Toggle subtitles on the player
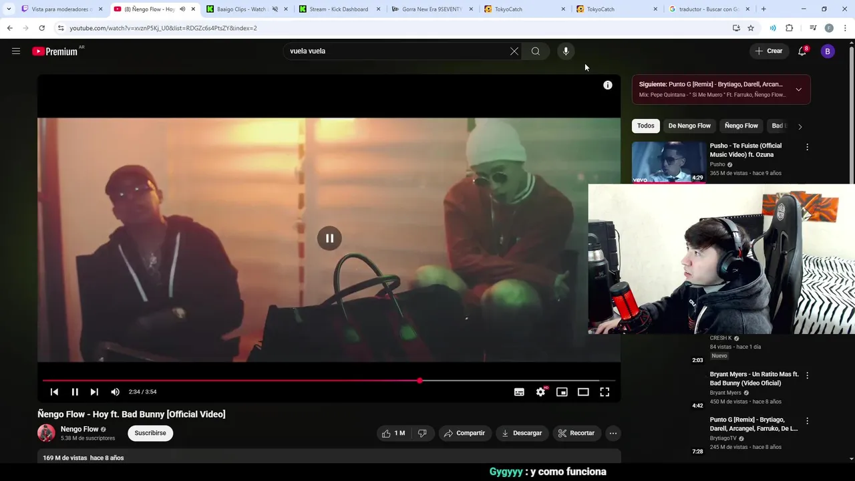Image resolution: width=855 pixels, height=481 pixels. point(519,392)
